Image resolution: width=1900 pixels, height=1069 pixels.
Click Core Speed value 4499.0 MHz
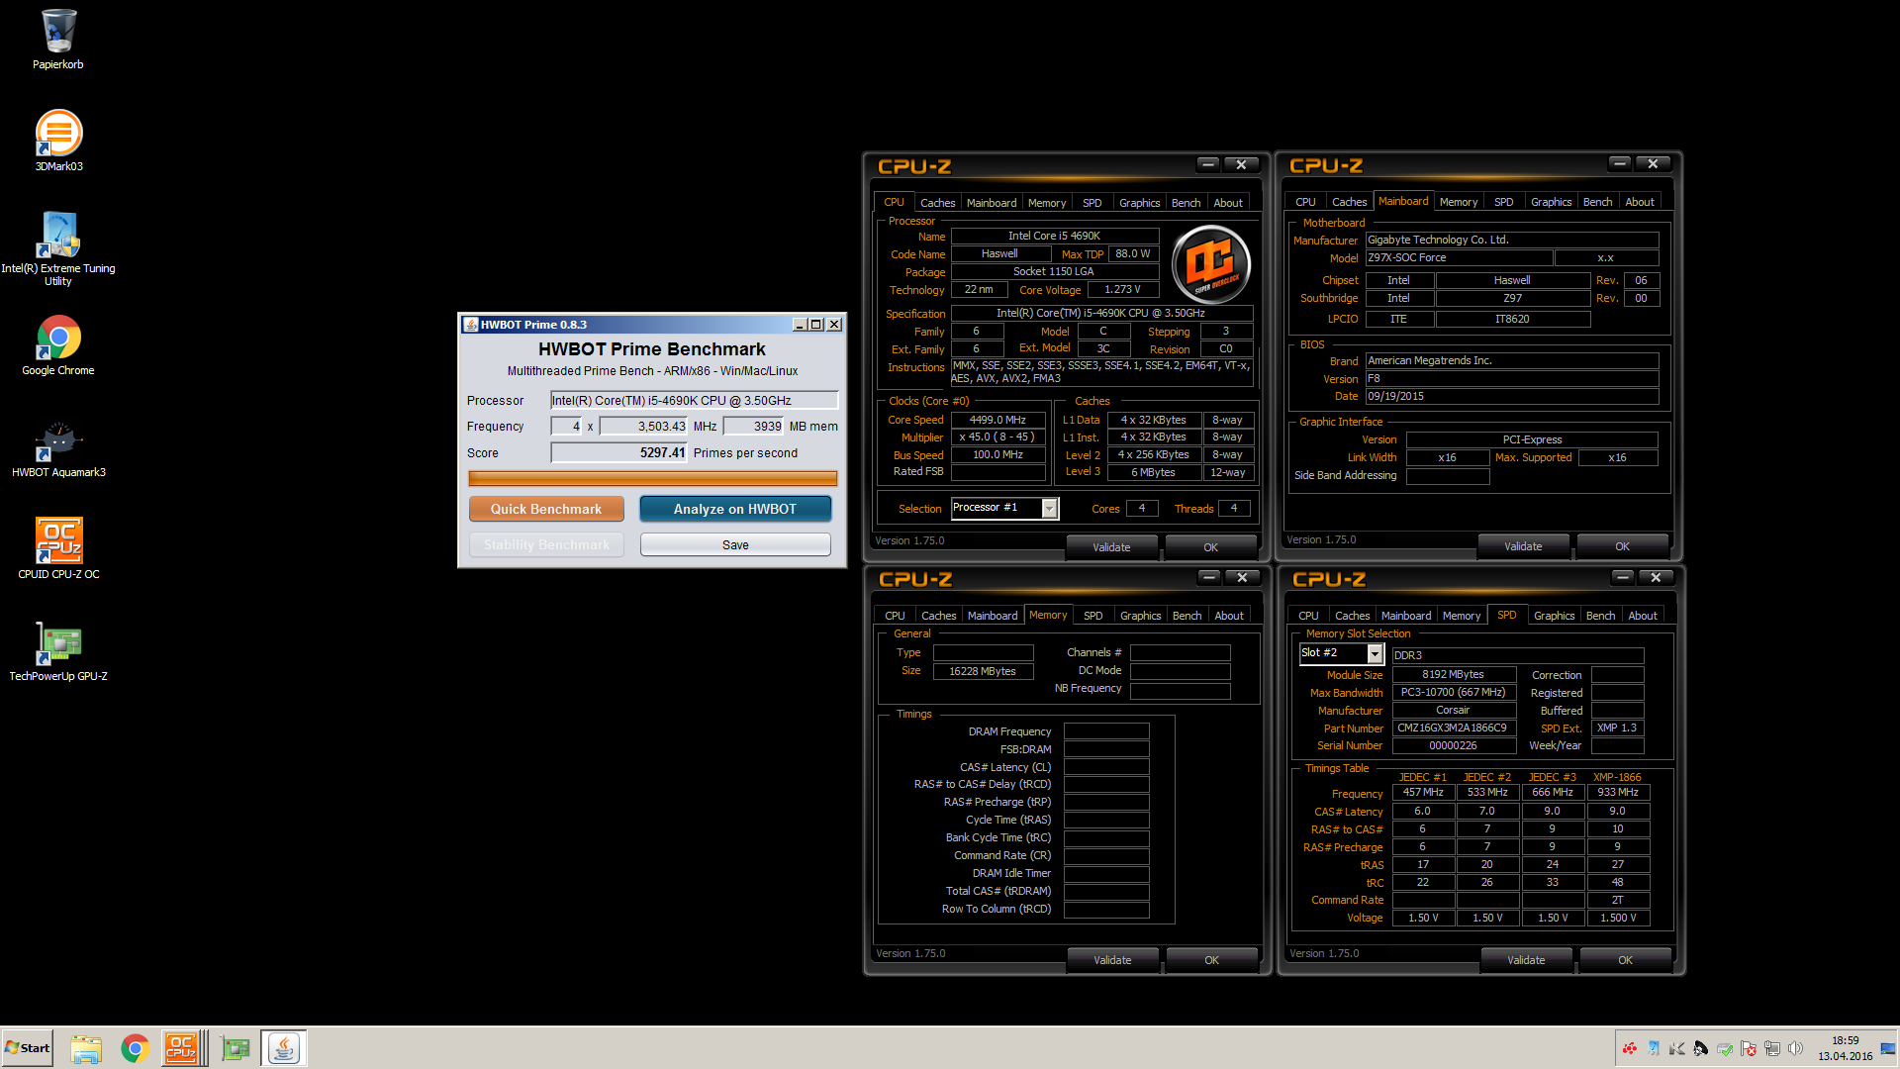point(997,420)
